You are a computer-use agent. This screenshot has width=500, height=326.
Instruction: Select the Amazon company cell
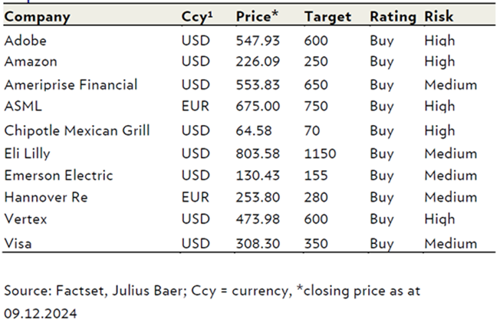point(29,61)
